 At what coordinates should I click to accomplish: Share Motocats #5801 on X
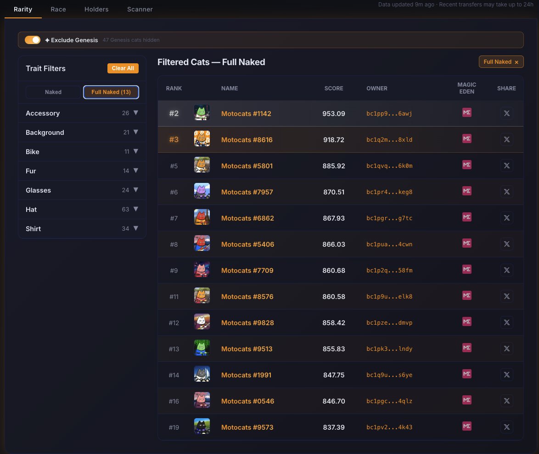[506, 166]
